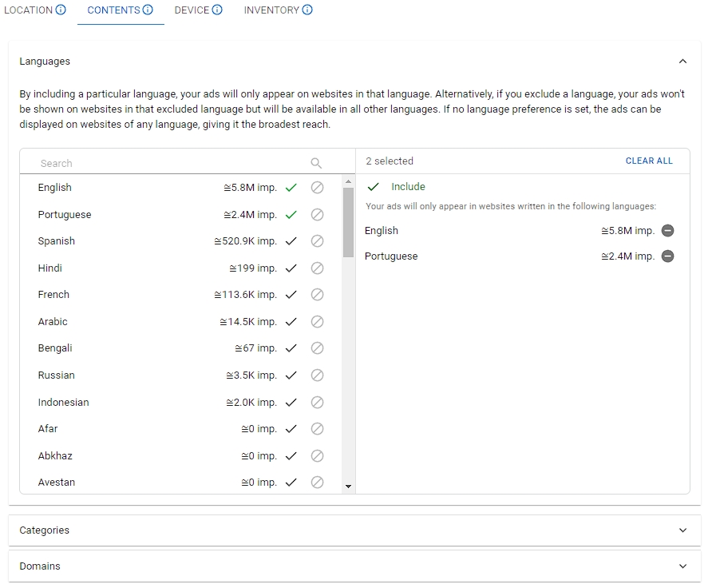Click CLEAR ALL to reset selections
708x584 pixels.
click(649, 161)
